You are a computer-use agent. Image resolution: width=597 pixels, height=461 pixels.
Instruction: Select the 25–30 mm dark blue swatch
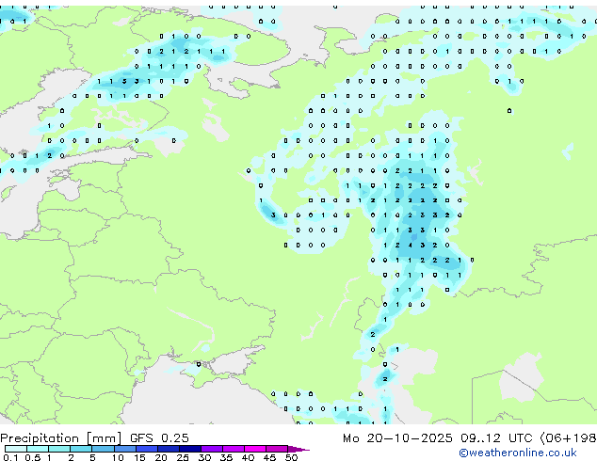189,449
